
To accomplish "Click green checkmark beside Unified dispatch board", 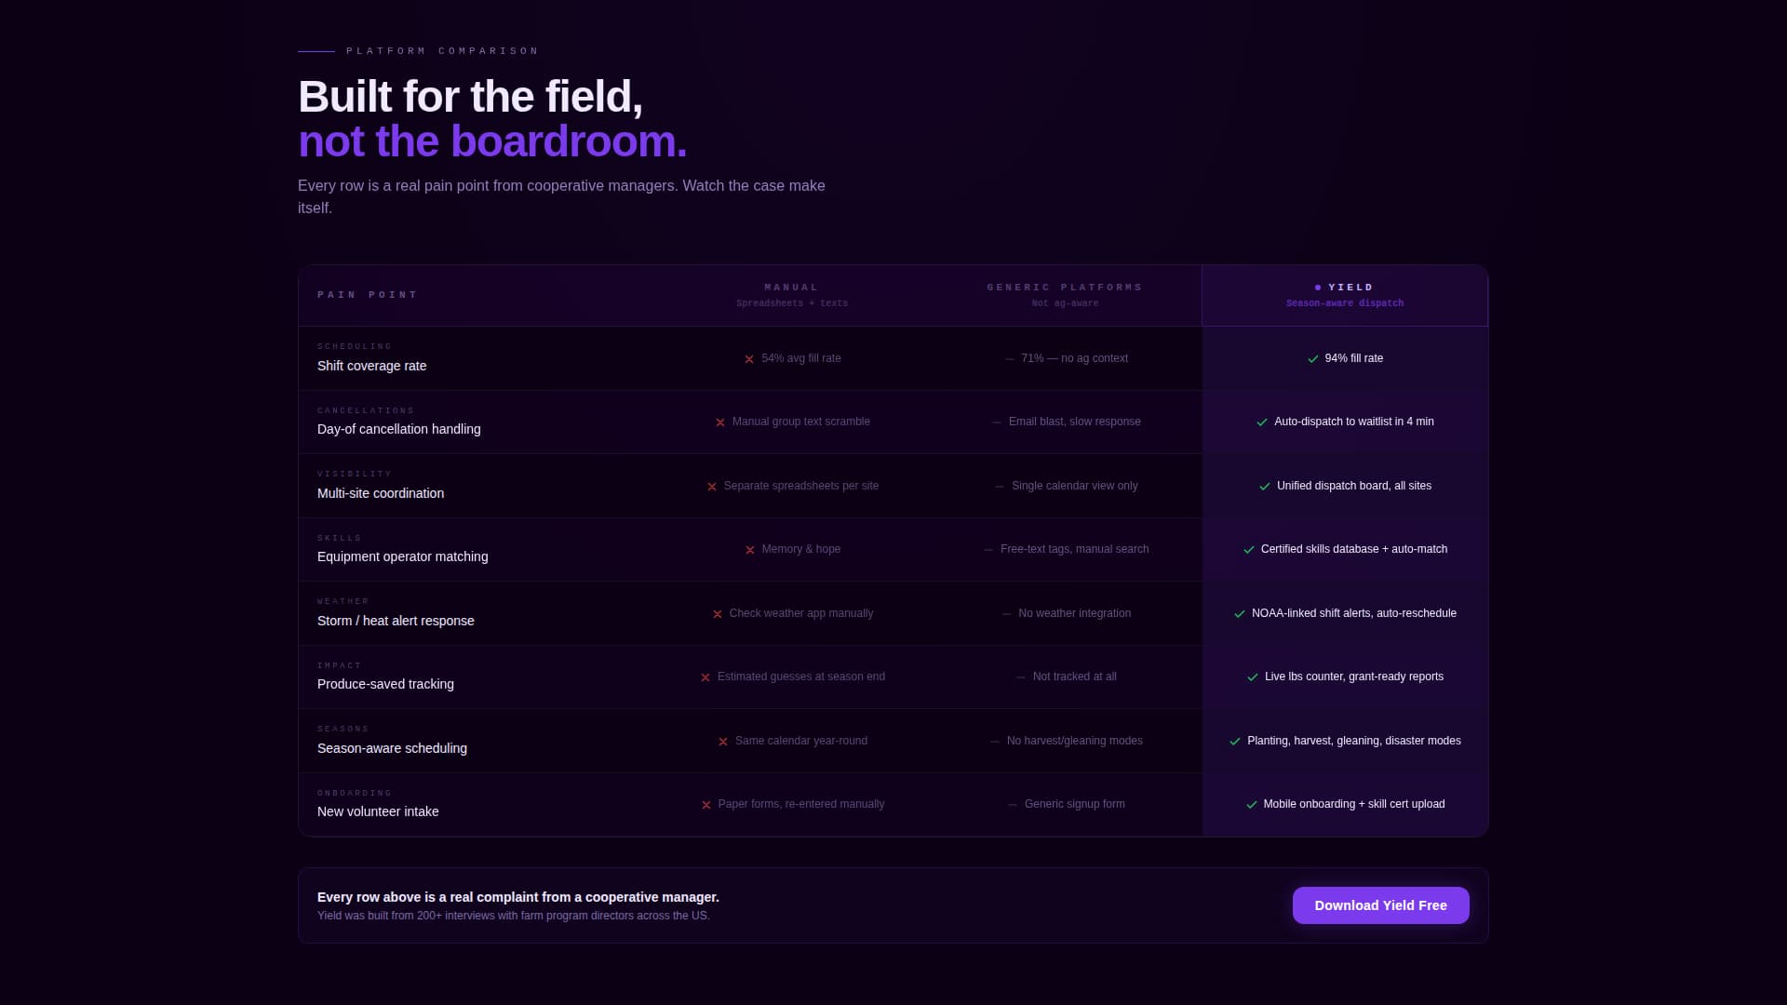I will 1265,487.
